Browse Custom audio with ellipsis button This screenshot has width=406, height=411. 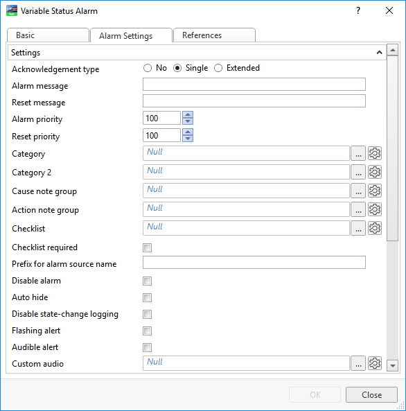pos(358,363)
